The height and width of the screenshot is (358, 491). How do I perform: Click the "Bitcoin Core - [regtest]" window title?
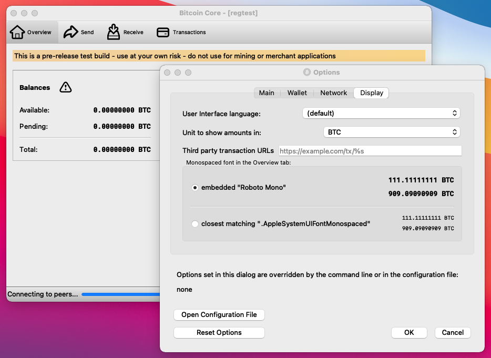tap(219, 13)
